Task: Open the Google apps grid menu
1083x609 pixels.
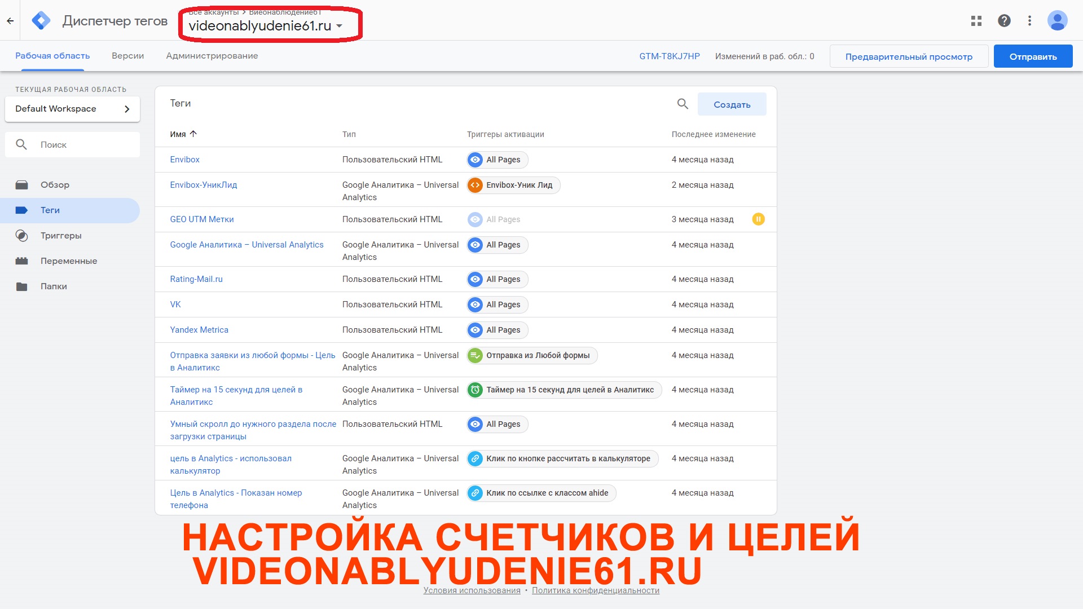Action: coord(976,20)
